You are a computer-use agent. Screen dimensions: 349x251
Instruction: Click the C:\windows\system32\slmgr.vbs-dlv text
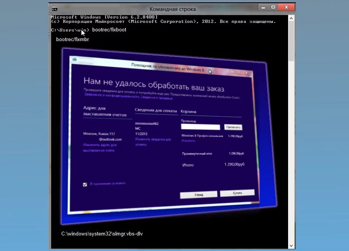point(102,234)
